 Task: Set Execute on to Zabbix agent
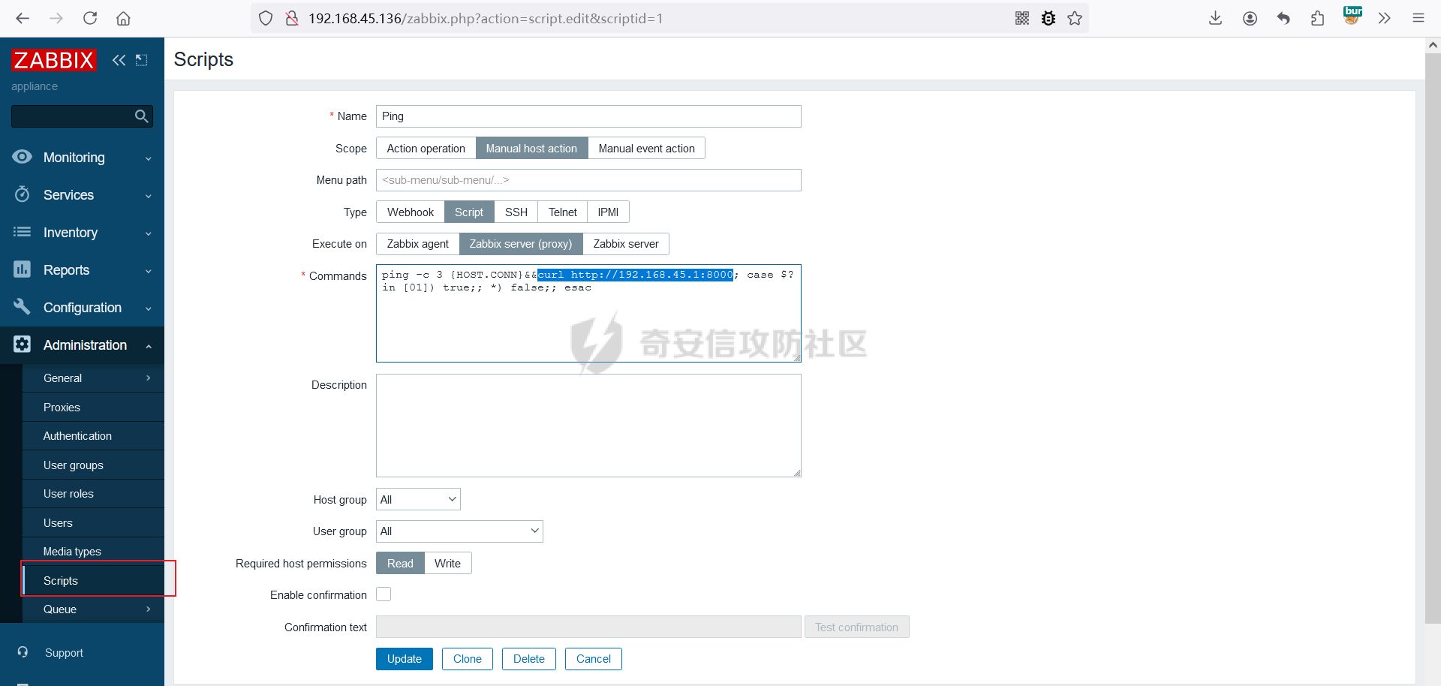(x=417, y=244)
